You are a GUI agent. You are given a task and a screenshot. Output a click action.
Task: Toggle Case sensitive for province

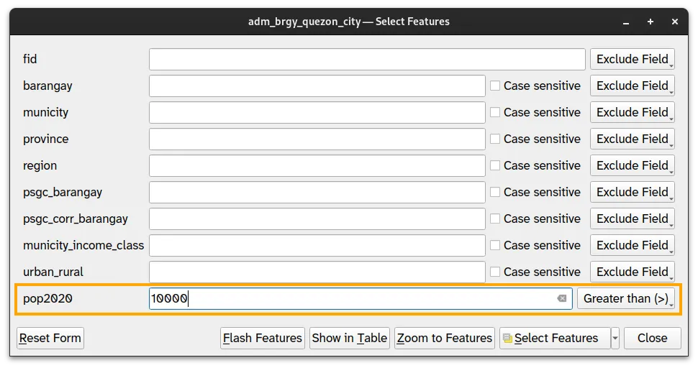click(495, 139)
